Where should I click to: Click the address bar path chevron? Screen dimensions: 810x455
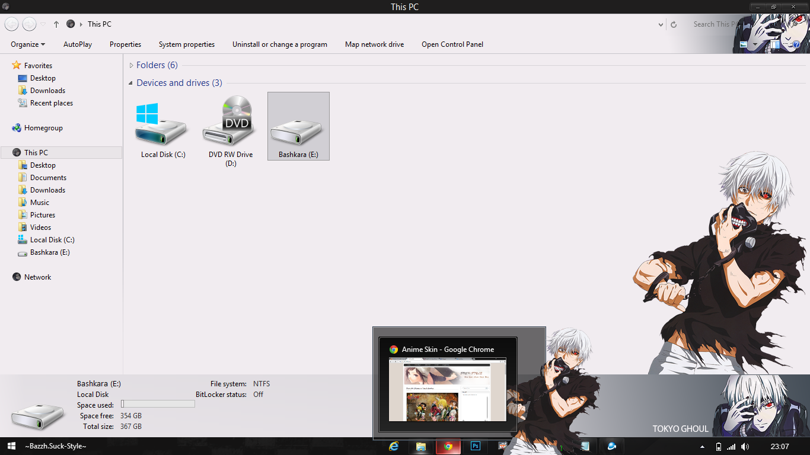[x=81, y=24]
